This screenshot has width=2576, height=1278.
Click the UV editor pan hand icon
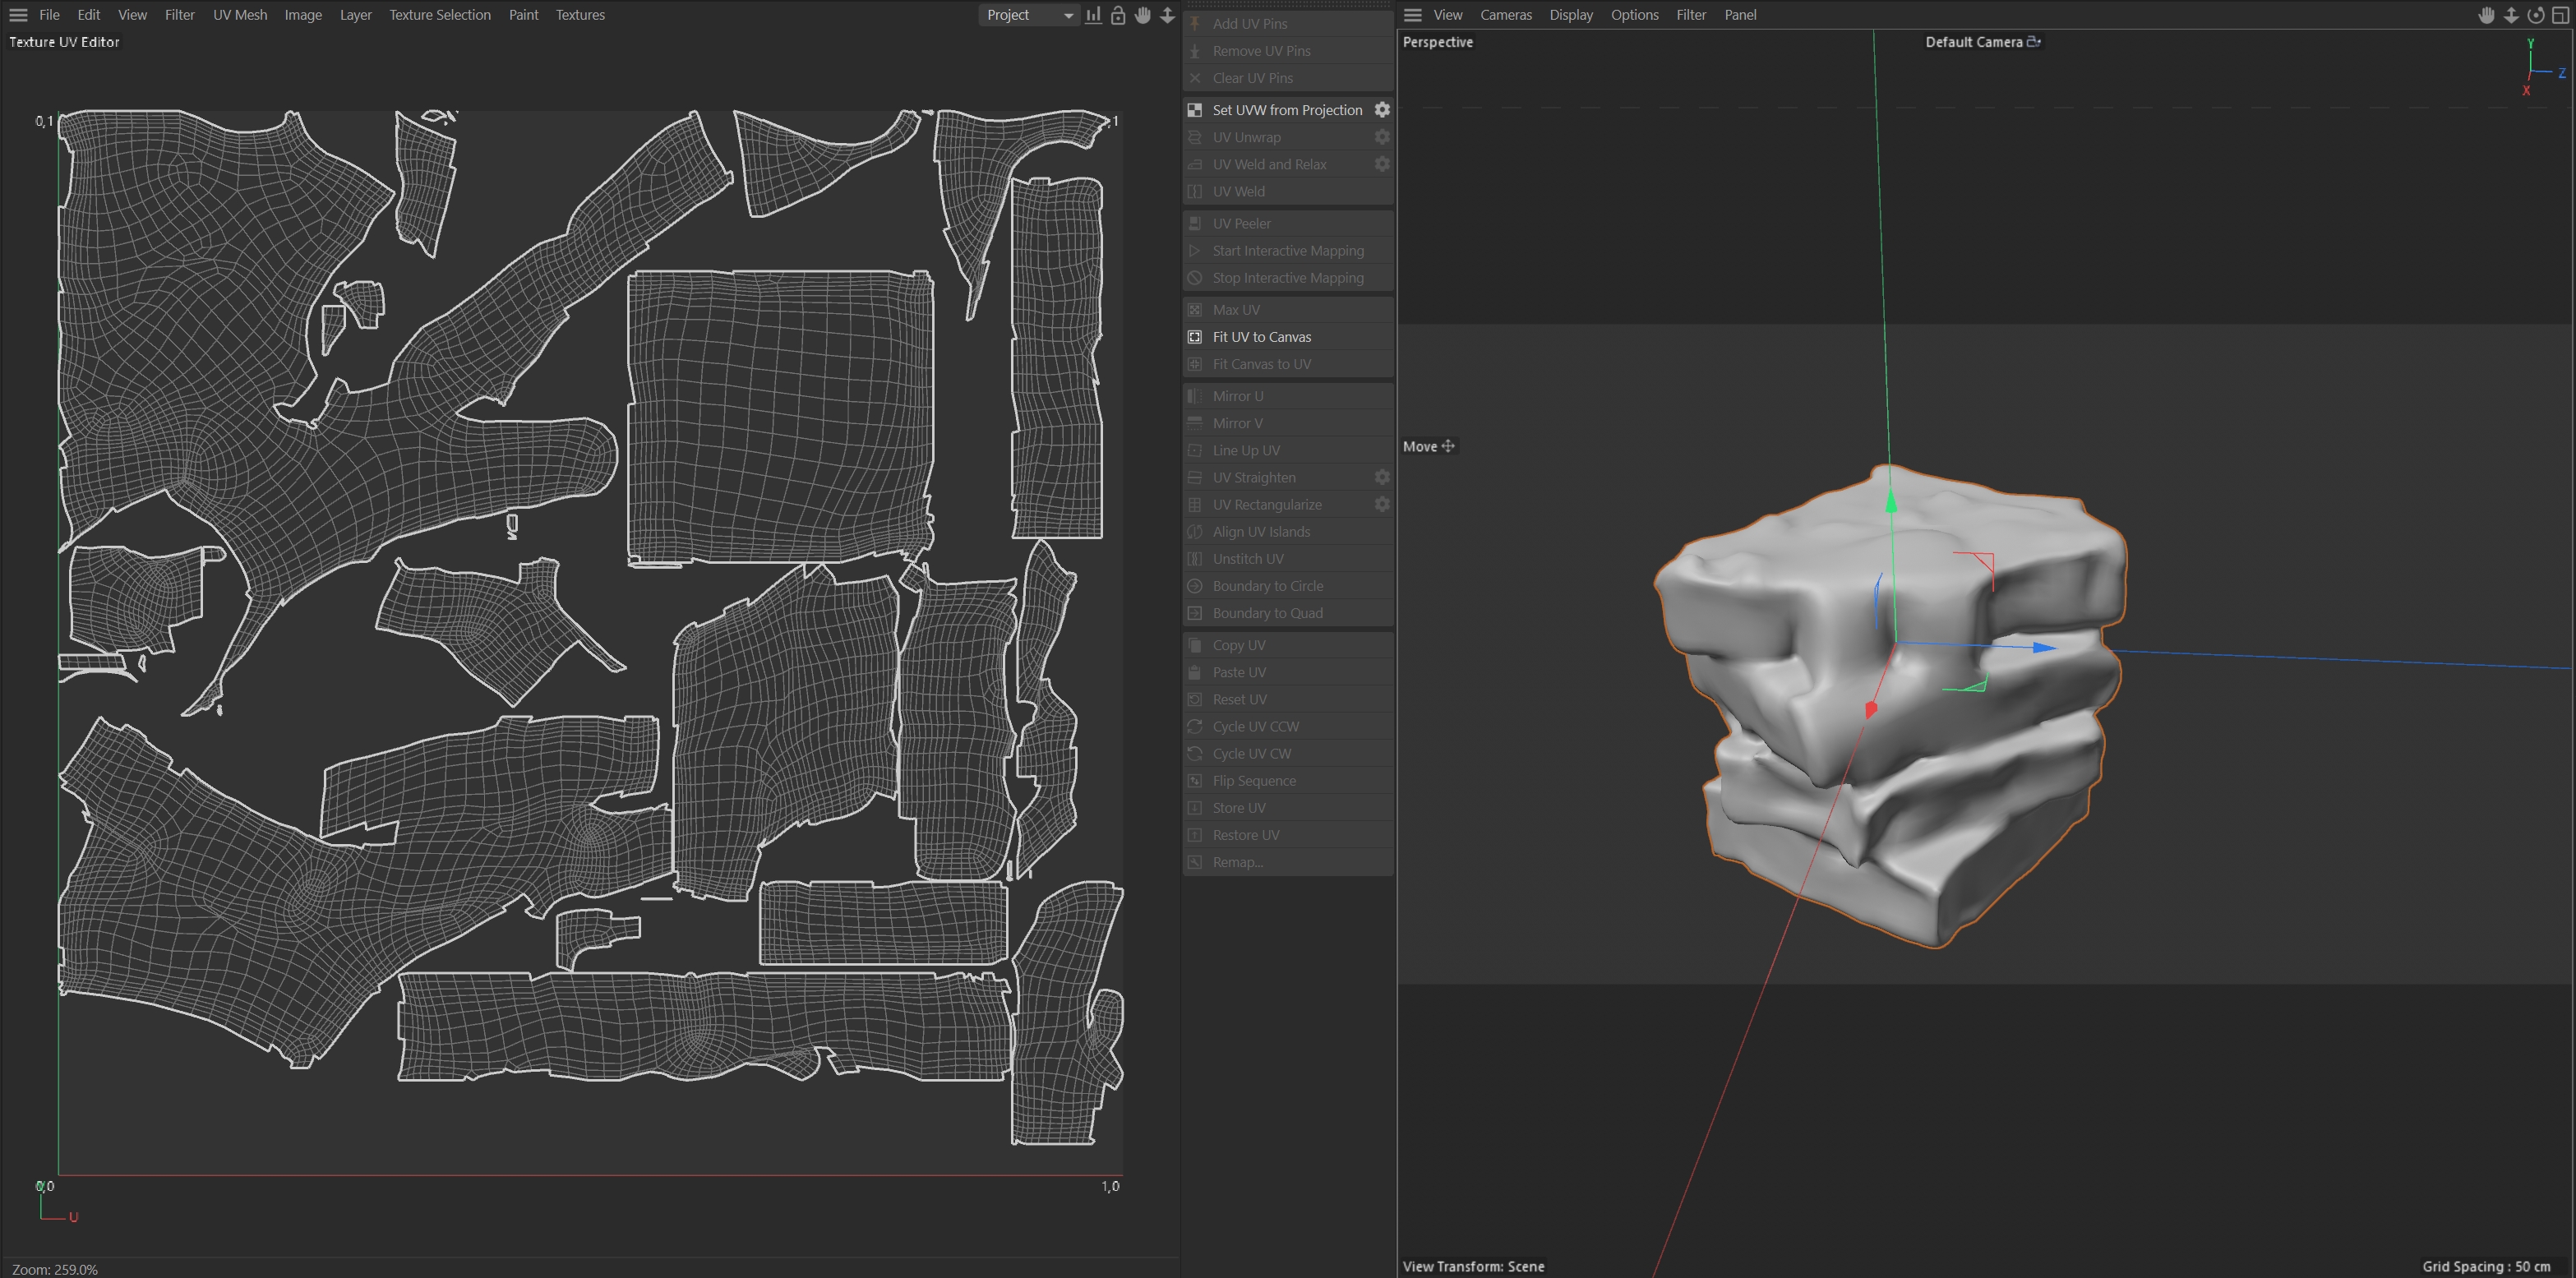(1142, 15)
